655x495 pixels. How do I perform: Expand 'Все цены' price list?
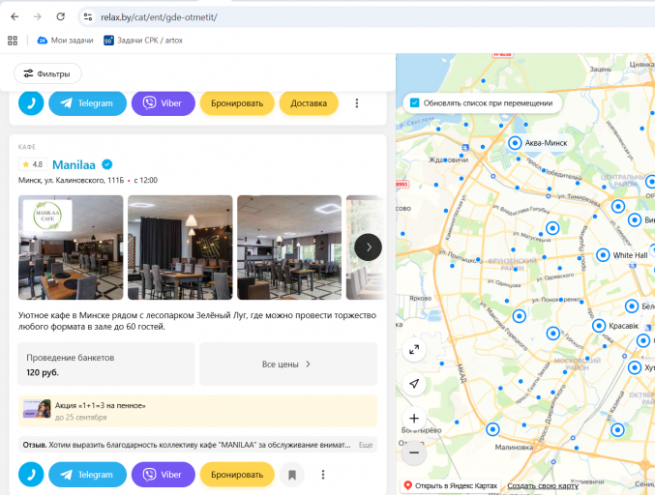[x=288, y=364]
